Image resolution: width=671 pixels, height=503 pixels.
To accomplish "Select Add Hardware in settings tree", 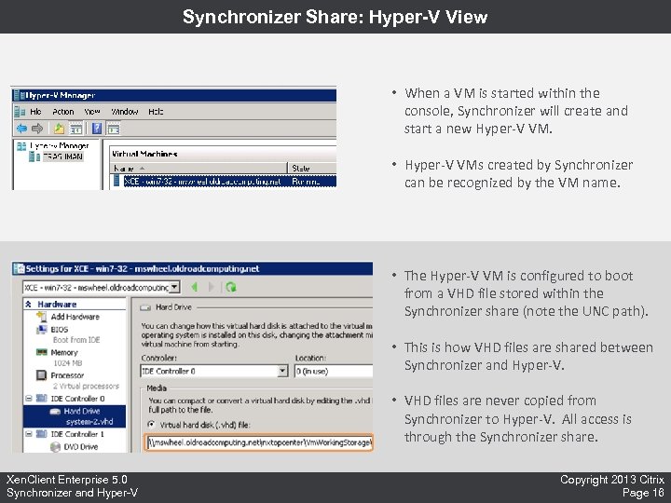I will tap(75, 317).
